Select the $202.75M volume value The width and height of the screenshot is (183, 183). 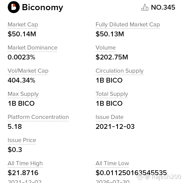(x=112, y=57)
